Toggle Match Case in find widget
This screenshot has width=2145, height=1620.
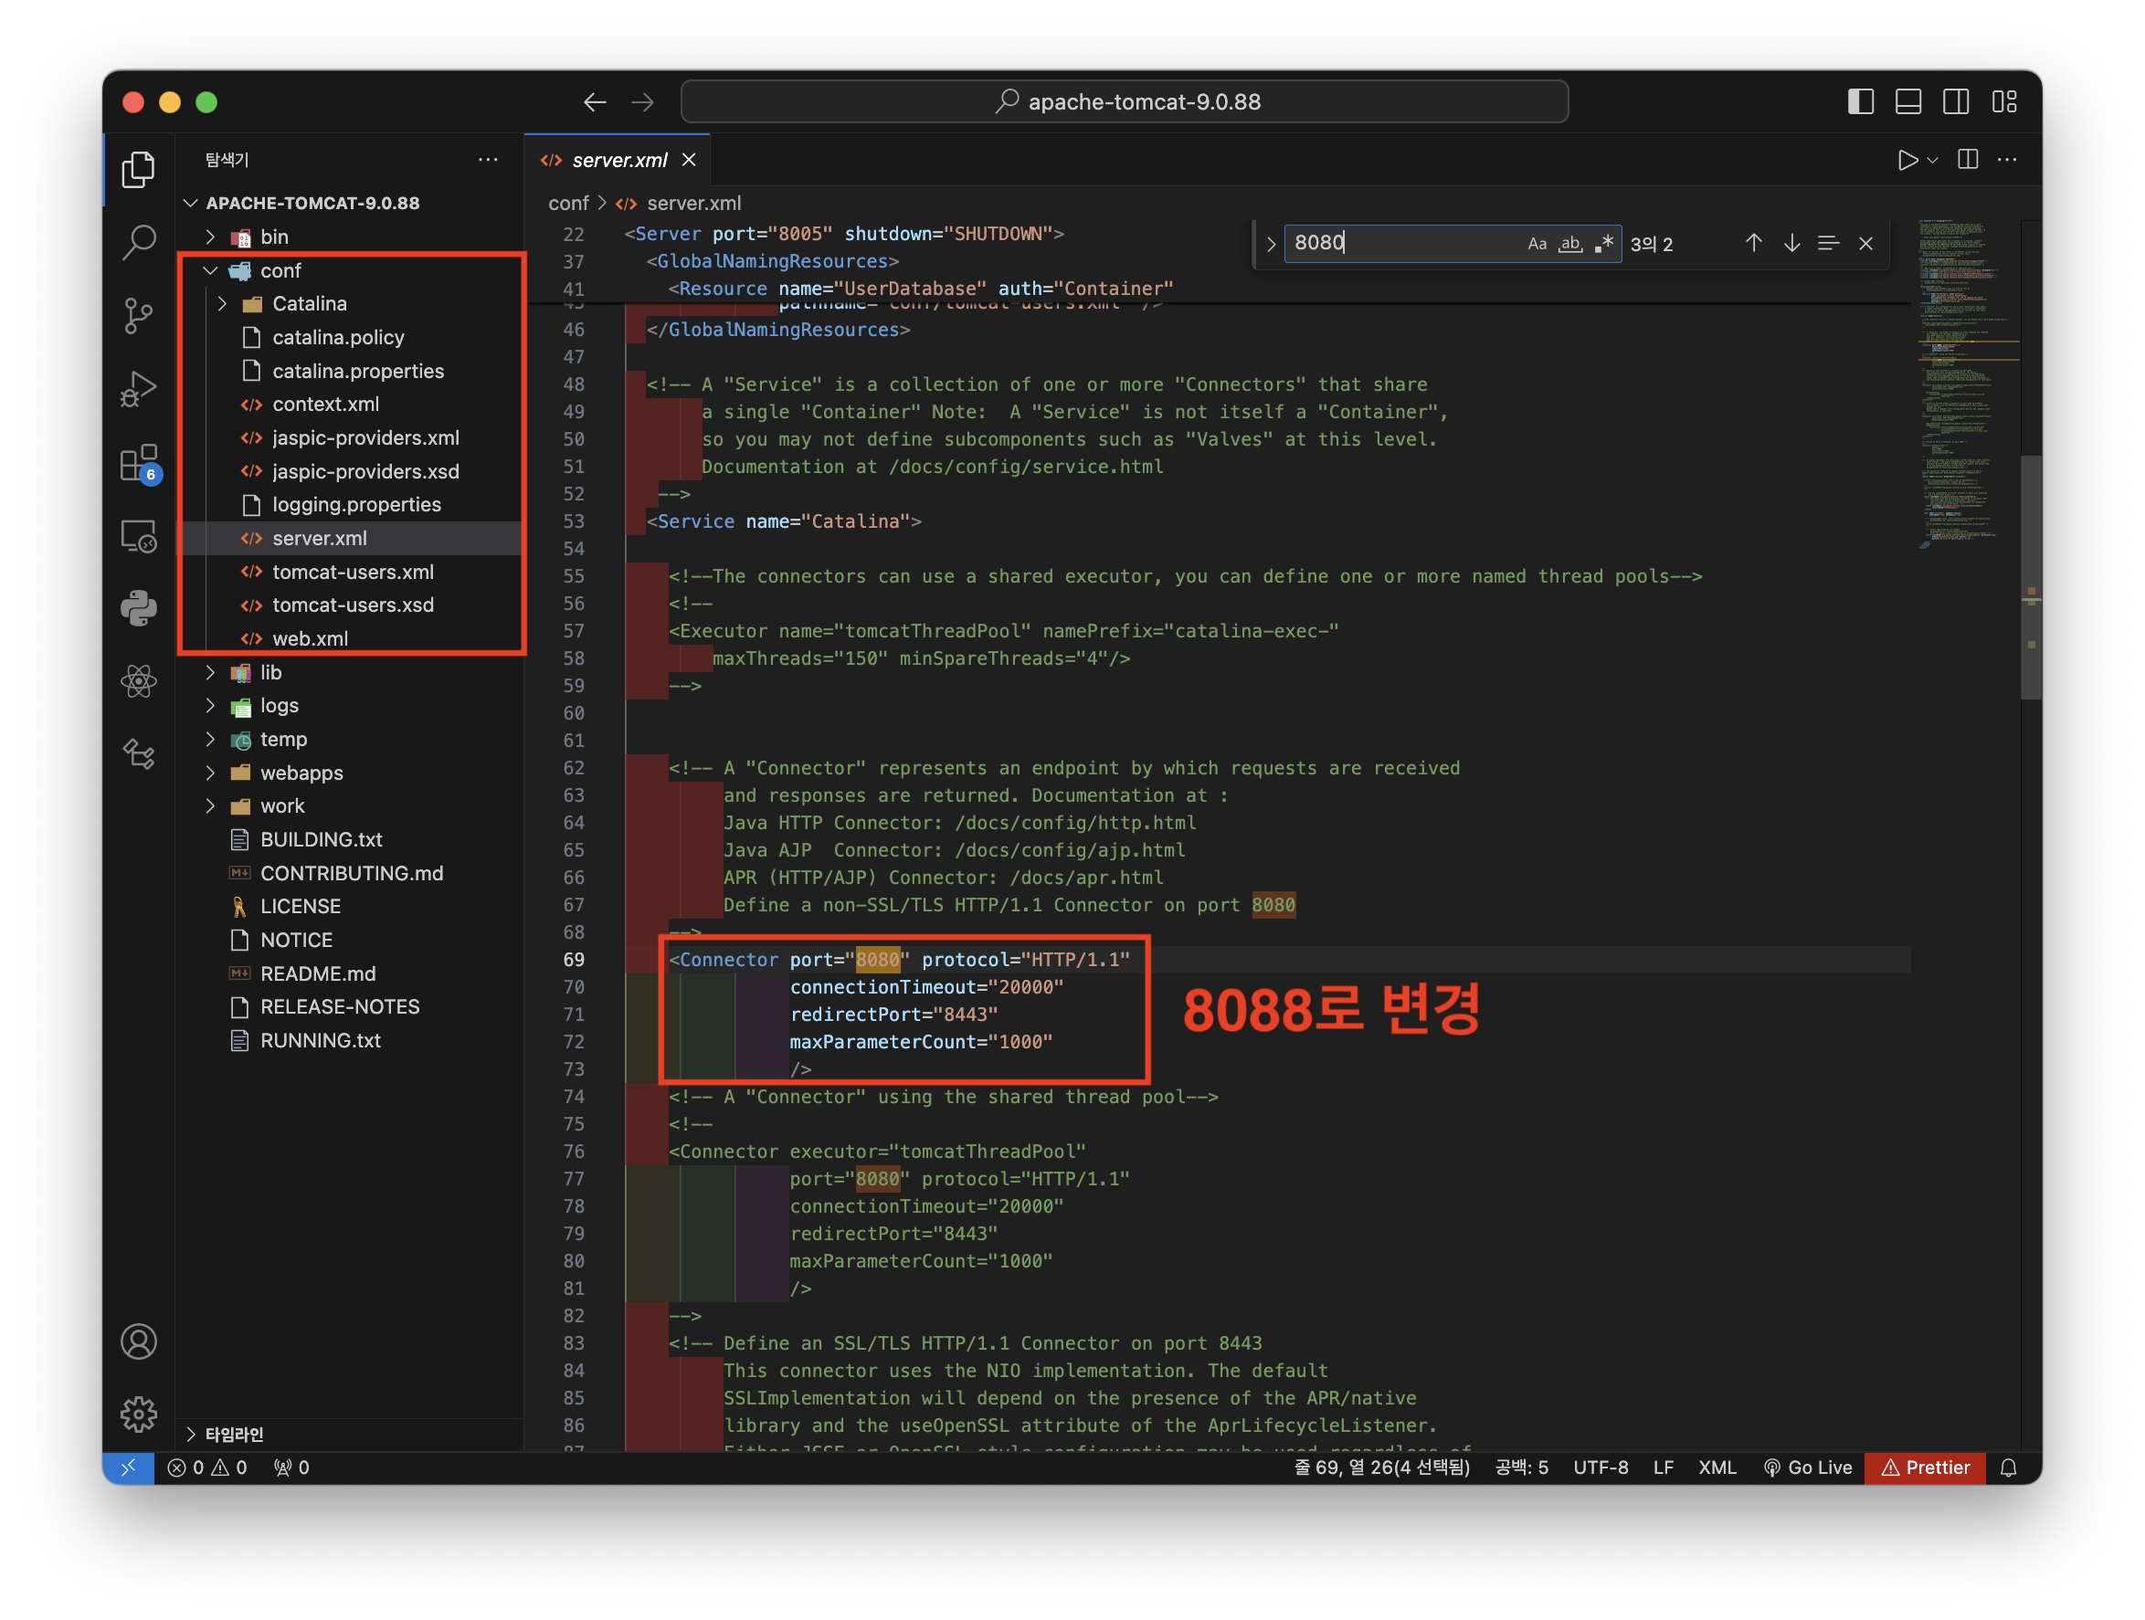coord(1537,243)
